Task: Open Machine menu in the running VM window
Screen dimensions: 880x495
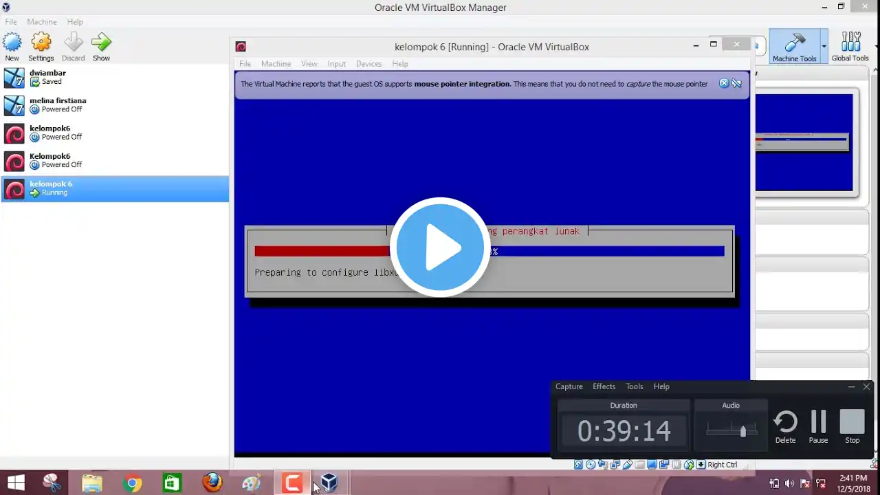Action: [x=276, y=64]
